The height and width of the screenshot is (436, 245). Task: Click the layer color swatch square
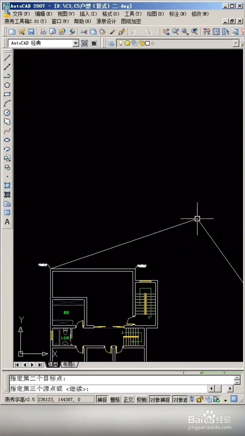pos(147,43)
